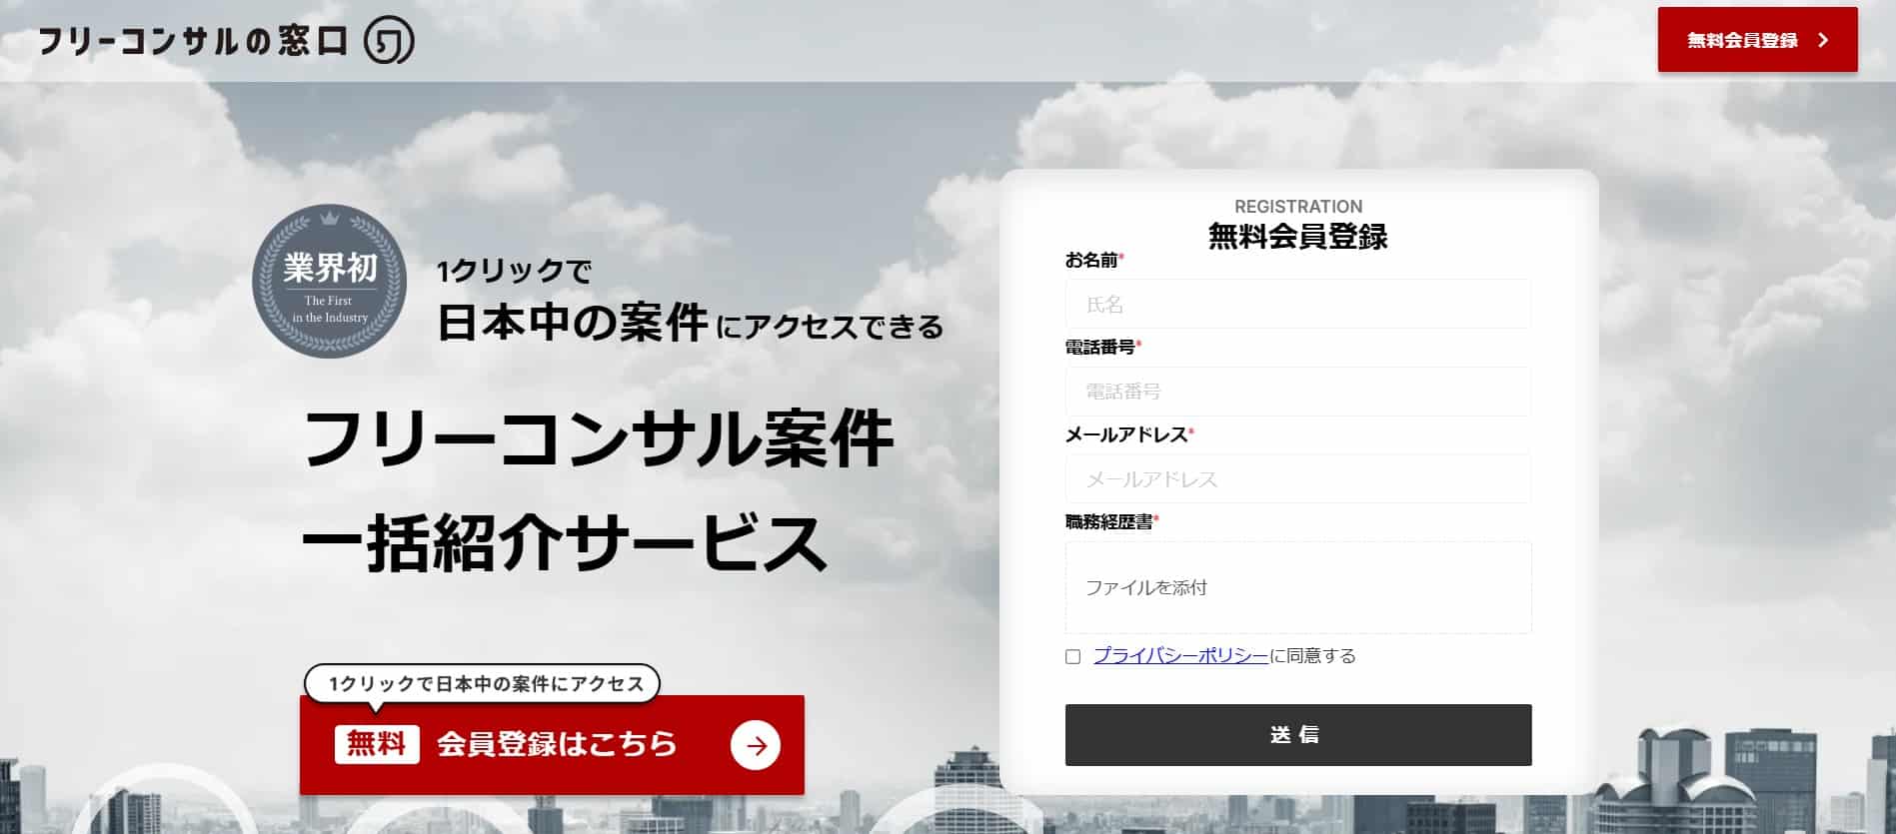Check the プライバシーポリシー agreement checkbox

(1072, 656)
